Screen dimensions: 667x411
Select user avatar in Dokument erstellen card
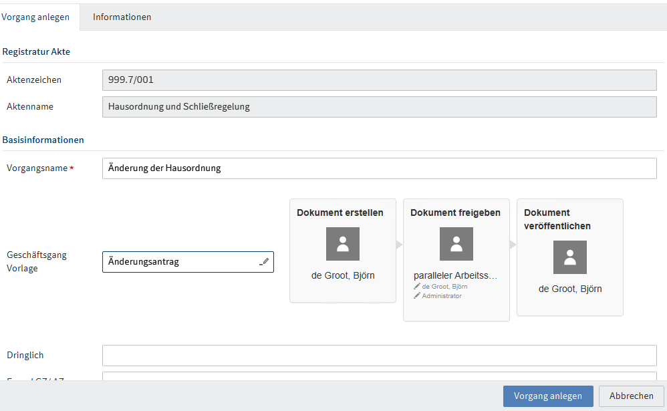click(x=342, y=244)
